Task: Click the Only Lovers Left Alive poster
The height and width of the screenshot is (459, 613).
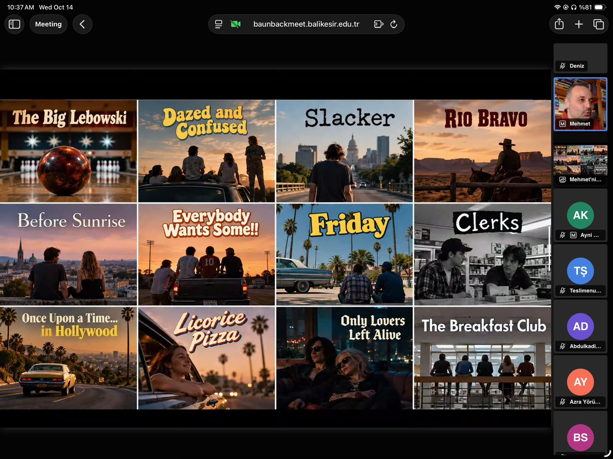Action: pos(344,358)
